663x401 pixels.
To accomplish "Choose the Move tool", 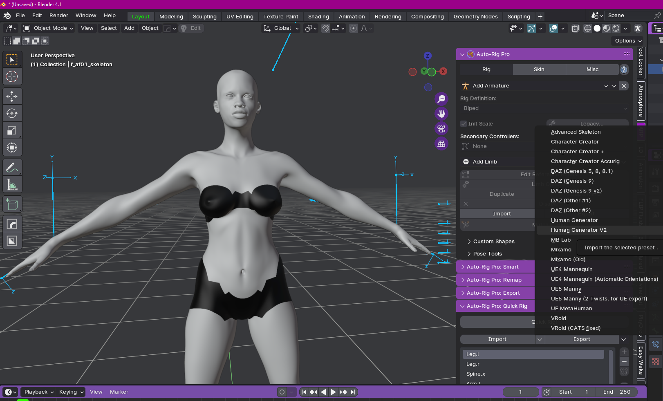I will (x=12, y=96).
